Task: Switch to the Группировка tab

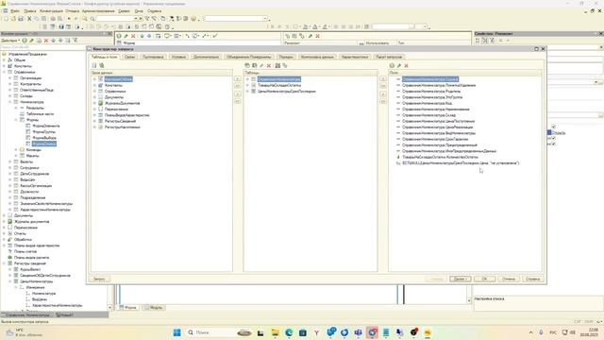Action: coord(153,57)
